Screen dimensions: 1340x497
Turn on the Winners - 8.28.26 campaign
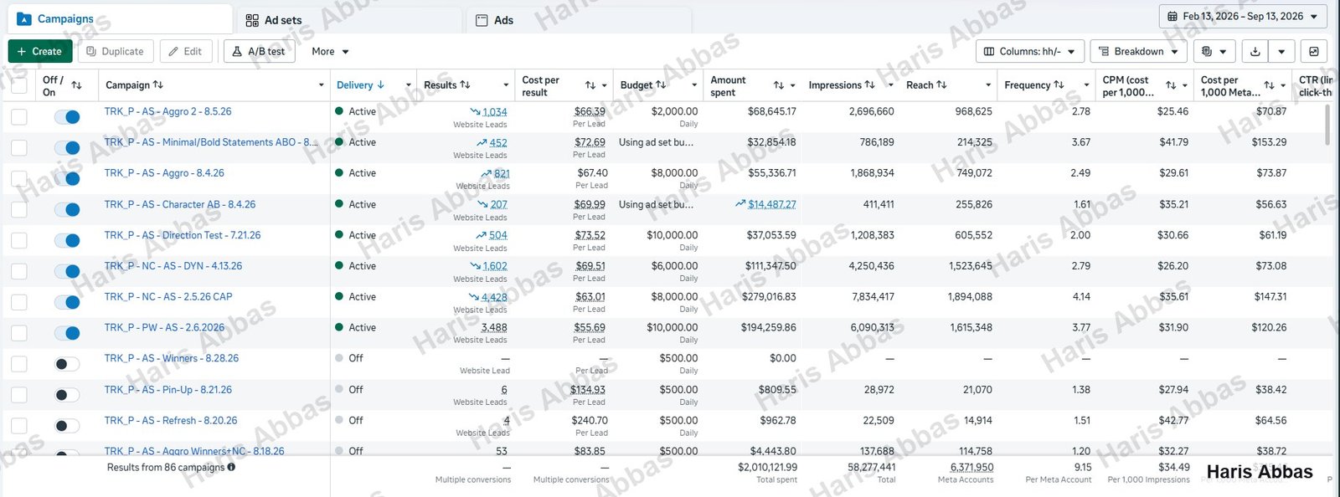coord(67,364)
